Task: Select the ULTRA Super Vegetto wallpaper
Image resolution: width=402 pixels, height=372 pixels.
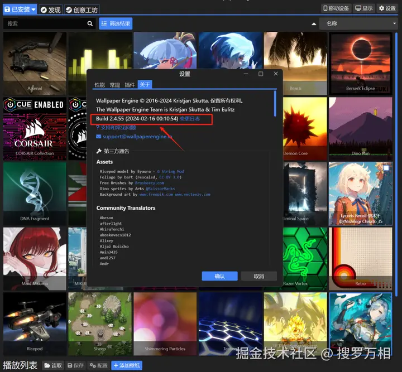Action: pos(295,324)
